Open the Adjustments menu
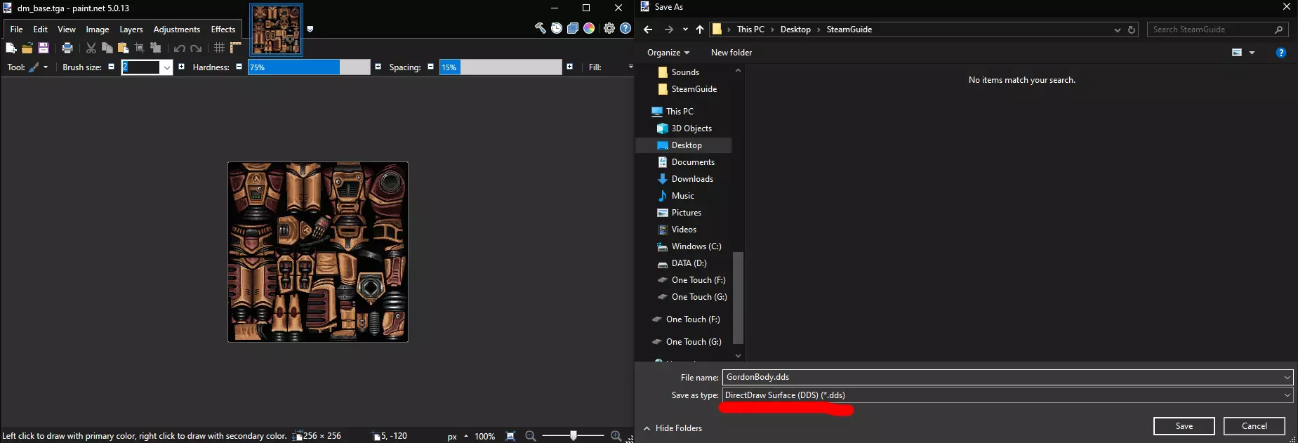Image resolution: width=1298 pixels, height=443 pixels. pos(177,29)
